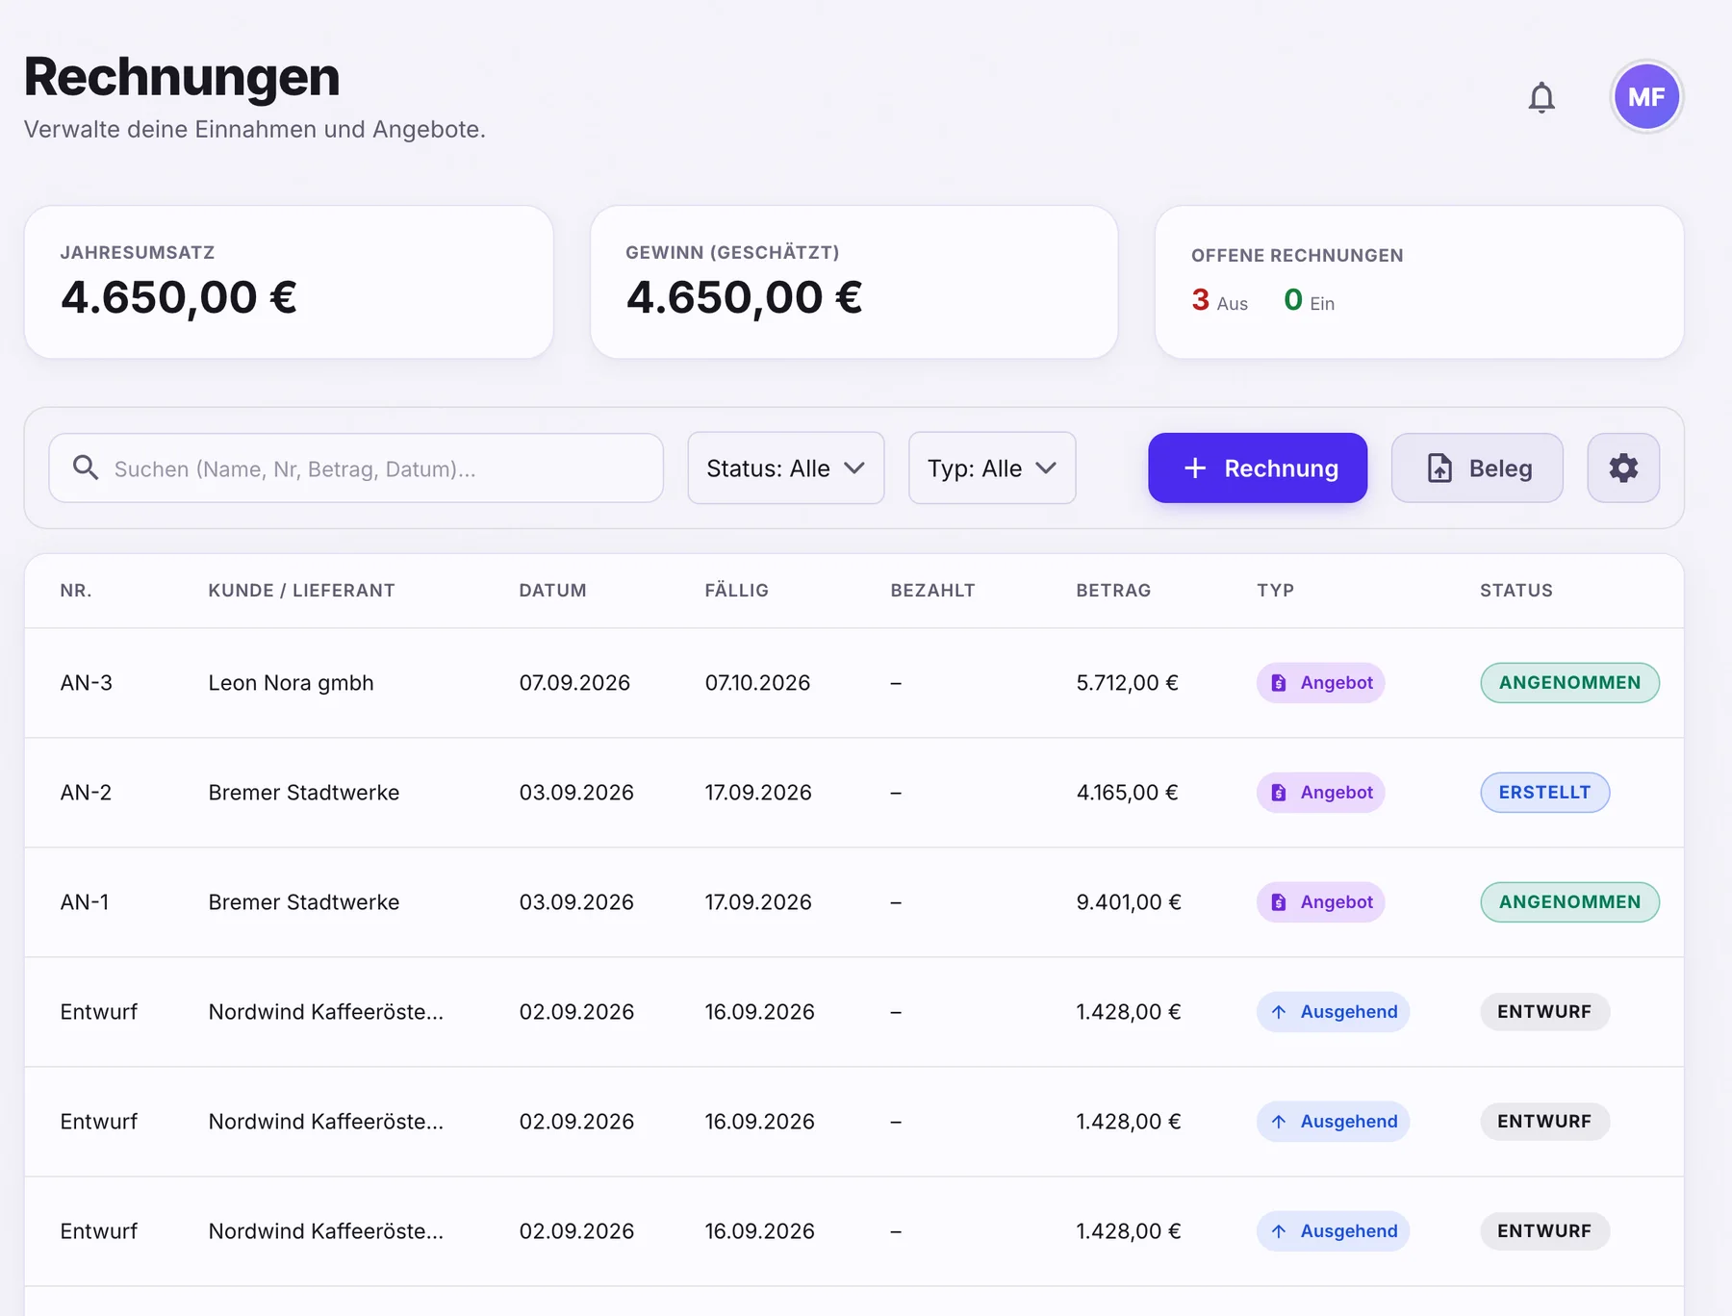
Task: Open the AN-2 Bremer Stadtwerke row
Action: [x=854, y=793]
